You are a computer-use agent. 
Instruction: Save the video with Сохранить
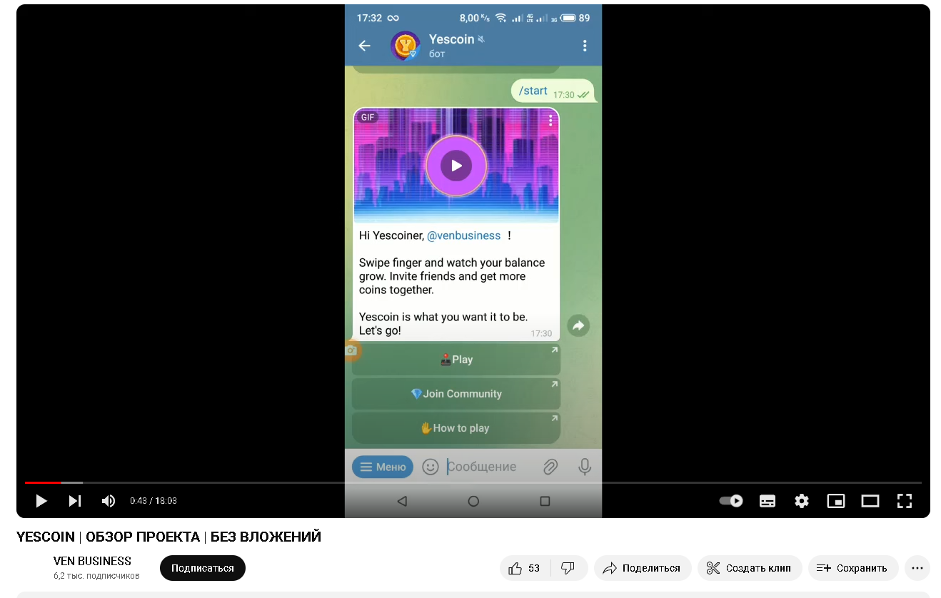852,568
